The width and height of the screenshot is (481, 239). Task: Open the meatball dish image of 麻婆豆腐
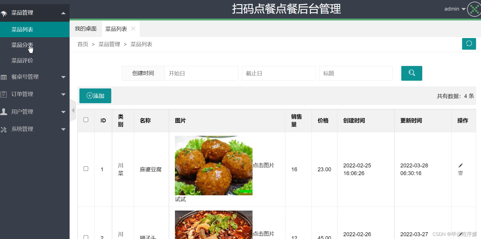[x=213, y=166]
